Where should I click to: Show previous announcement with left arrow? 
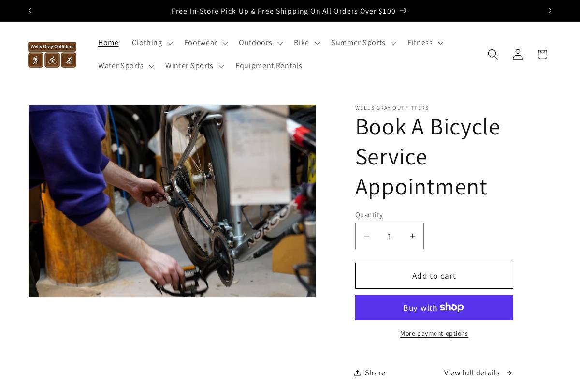click(x=30, y=11)
